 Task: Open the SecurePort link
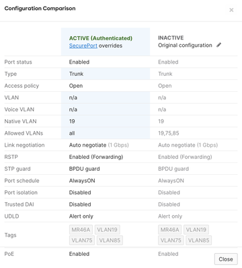pyautogui.click(x=83, y=46)
